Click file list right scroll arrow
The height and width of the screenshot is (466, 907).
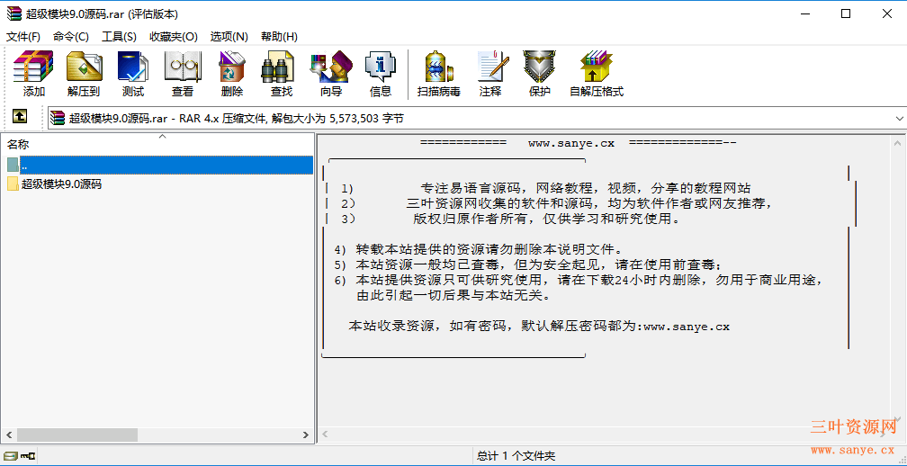click(306, 435)
